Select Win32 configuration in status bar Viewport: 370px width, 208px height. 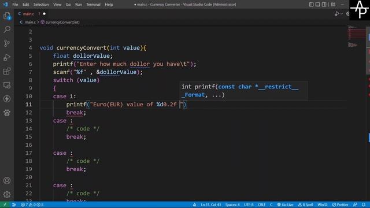point(323,205)
